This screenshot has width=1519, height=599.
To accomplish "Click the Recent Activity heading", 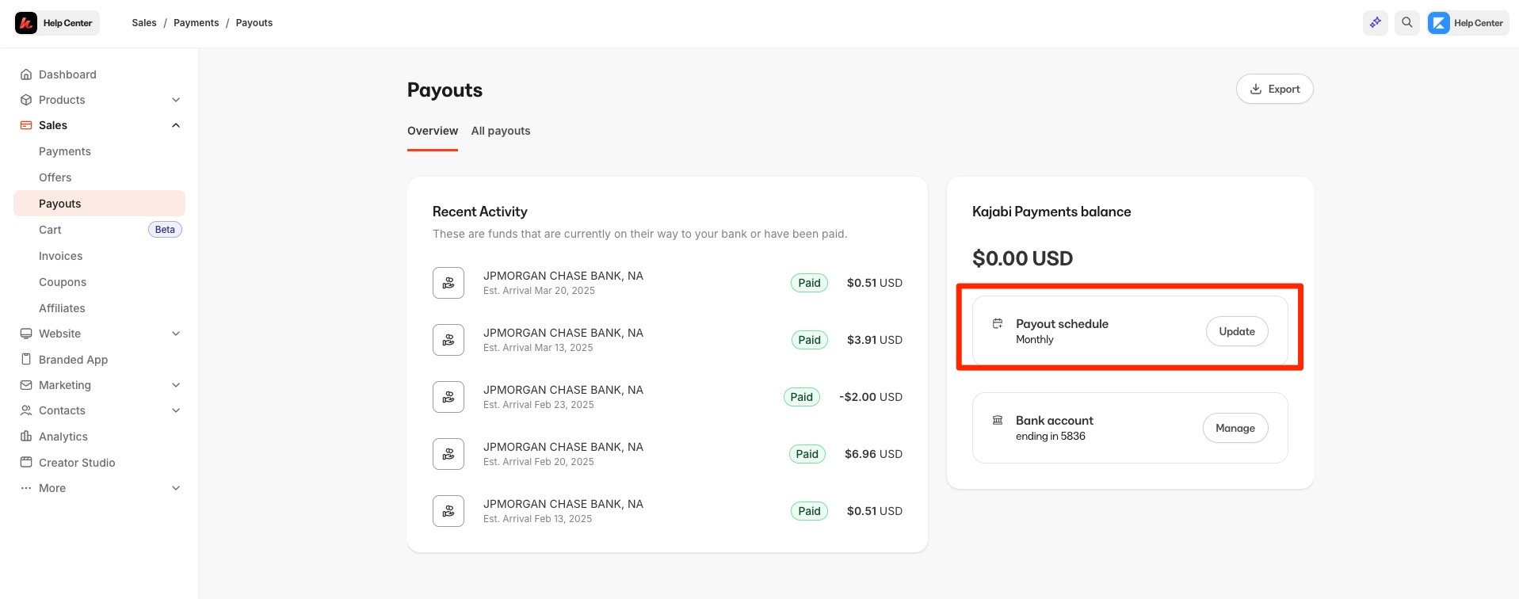I will 479,212.
